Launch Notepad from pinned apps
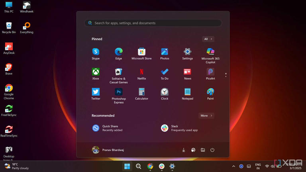The height and width of the screenshot is (172, 306). (188, 94)
